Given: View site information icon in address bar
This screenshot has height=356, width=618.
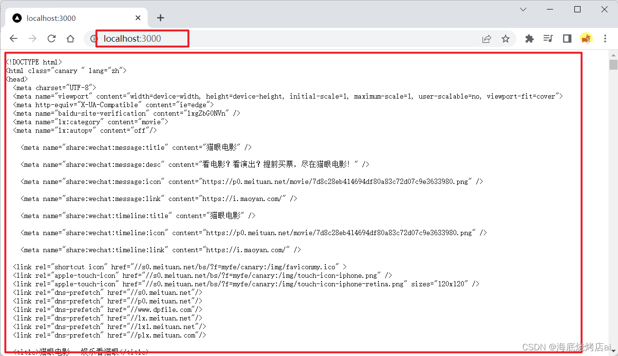Looking at the screenshot, I should pyautogui.click(x=93, y=39).
